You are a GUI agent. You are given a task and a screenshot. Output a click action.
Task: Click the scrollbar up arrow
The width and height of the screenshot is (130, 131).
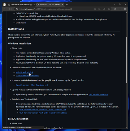tap(127, 13)
